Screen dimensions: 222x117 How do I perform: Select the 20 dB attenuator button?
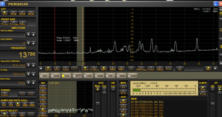pos(22,13)
